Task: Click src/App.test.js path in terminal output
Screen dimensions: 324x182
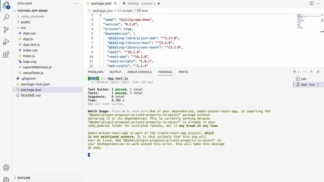Action: (114, 79)
